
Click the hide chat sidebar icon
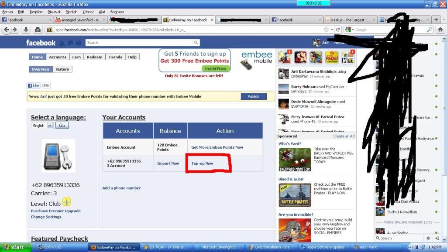click(x=437, y=238)
